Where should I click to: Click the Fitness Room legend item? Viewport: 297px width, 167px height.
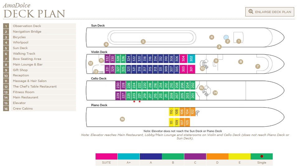(24, 92)
